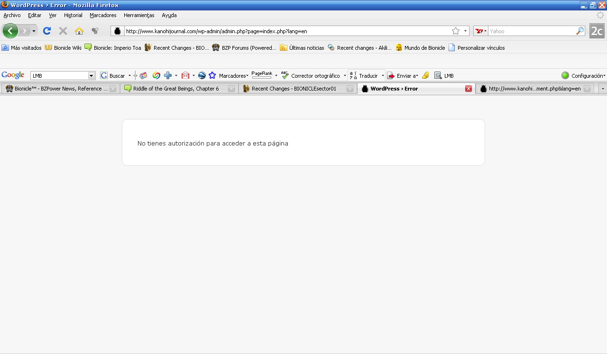The width and height of the screenshot is (607, 354).
Task: Open the dropdown arrow next to Buscar
Action: [129, 75]
